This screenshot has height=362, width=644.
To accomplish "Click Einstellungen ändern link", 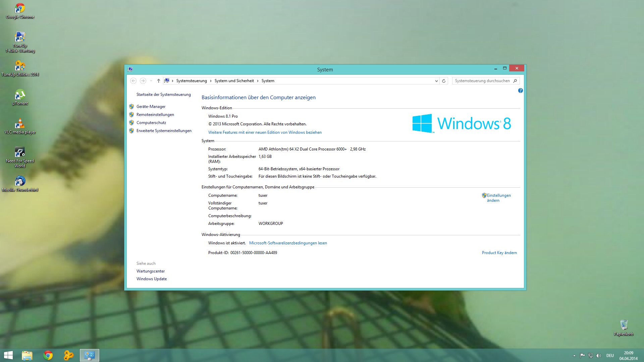I will click(x=498, y=198).
